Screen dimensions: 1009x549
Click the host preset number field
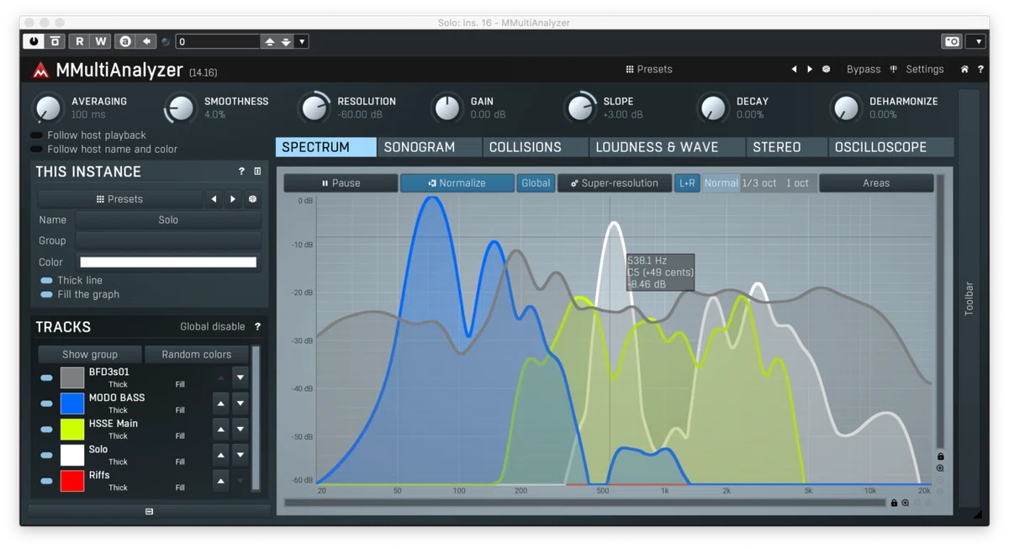[x=218, y=41]
